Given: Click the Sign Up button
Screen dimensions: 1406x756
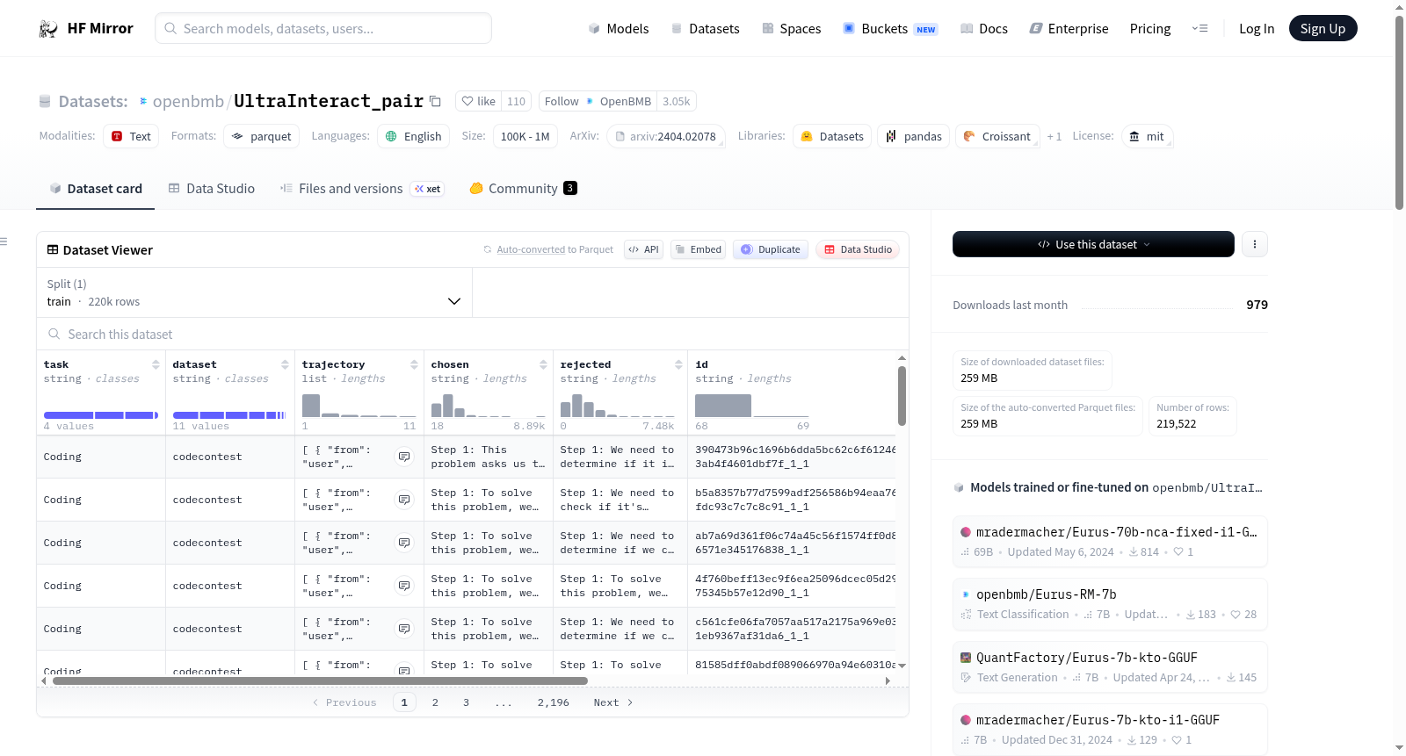Looking at the screenshot, I should pyautogui.click(x=1323, y=29).
